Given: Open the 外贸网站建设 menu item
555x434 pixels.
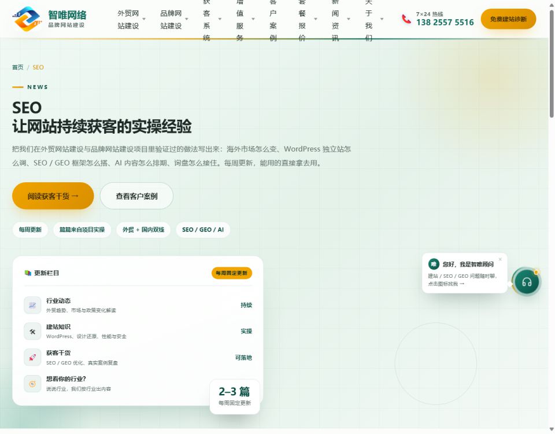Looking at the screenshot, I should point(128,20).
